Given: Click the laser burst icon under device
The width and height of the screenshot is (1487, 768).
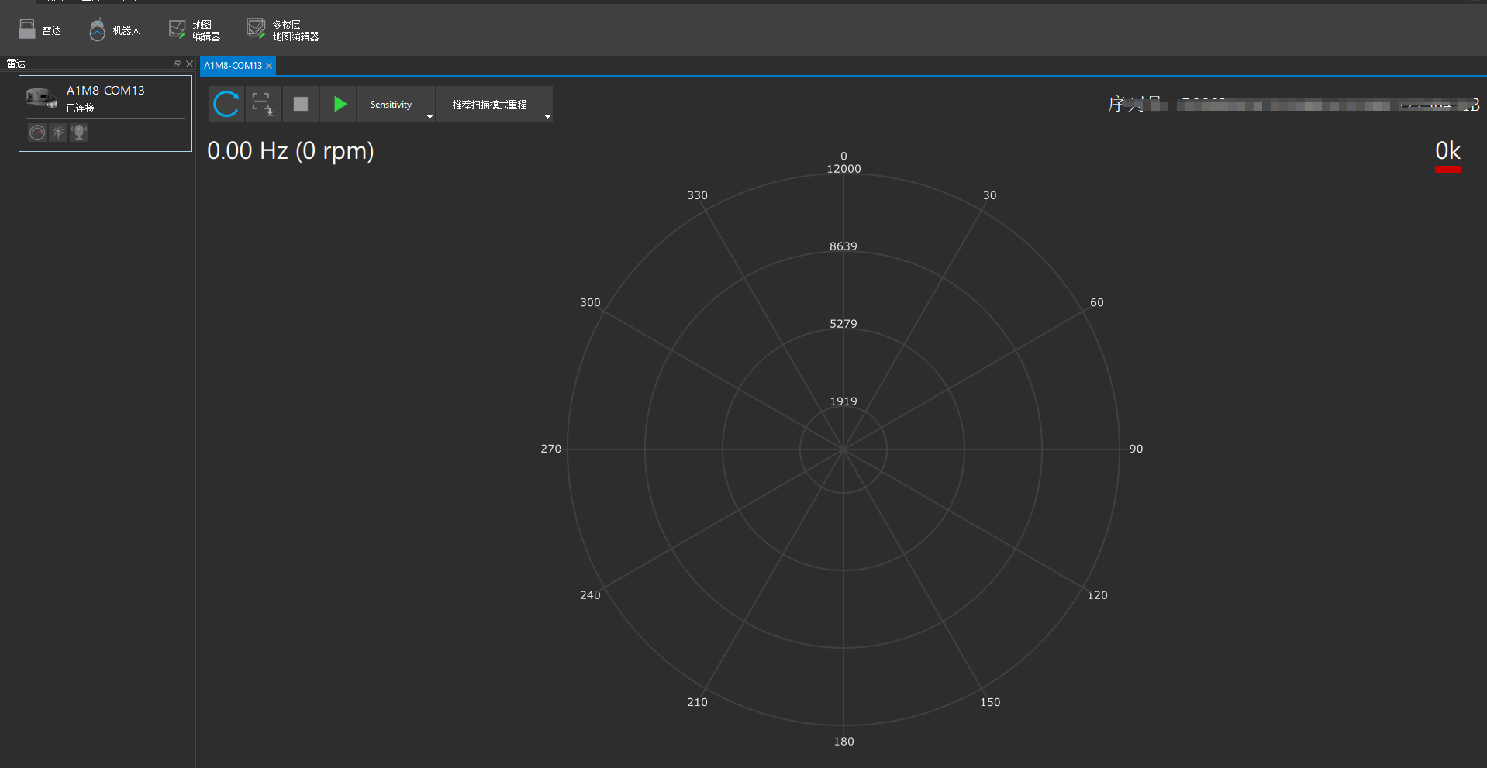Looking at the screenshot, I should 58,133.
